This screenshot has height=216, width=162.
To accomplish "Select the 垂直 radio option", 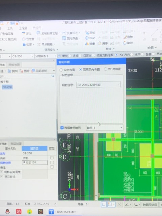I will coord(142,54).
